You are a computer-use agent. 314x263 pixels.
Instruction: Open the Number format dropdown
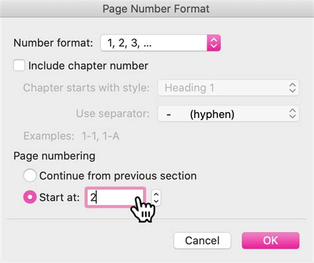pyautogui.click(x=160, y=43)
